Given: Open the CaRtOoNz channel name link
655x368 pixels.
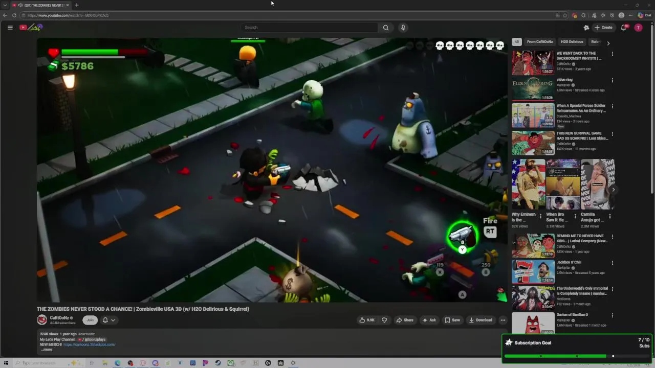Looking at the screenshot, I should 59,318.
